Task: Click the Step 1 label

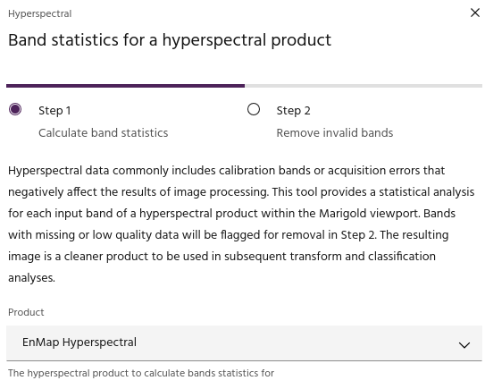Action: click(54, 111)
